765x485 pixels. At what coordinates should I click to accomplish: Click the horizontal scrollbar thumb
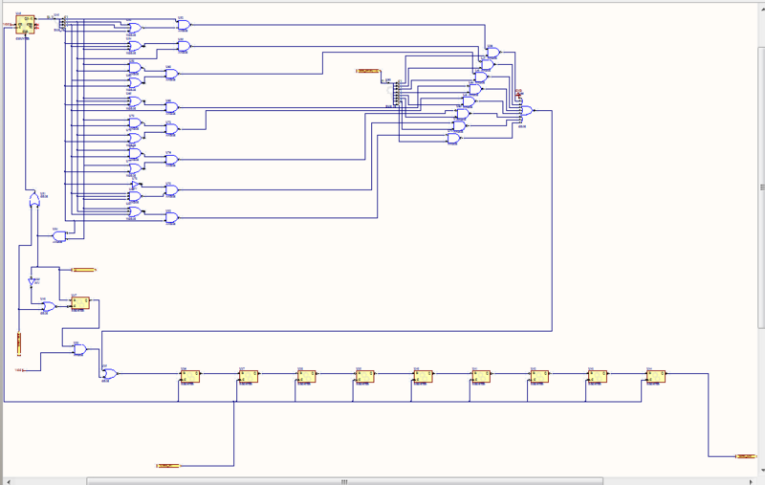(344, 481)
